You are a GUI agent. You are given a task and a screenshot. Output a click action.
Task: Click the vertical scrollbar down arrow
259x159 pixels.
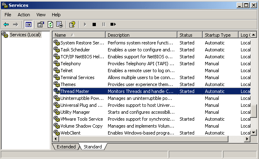(254, 132)
